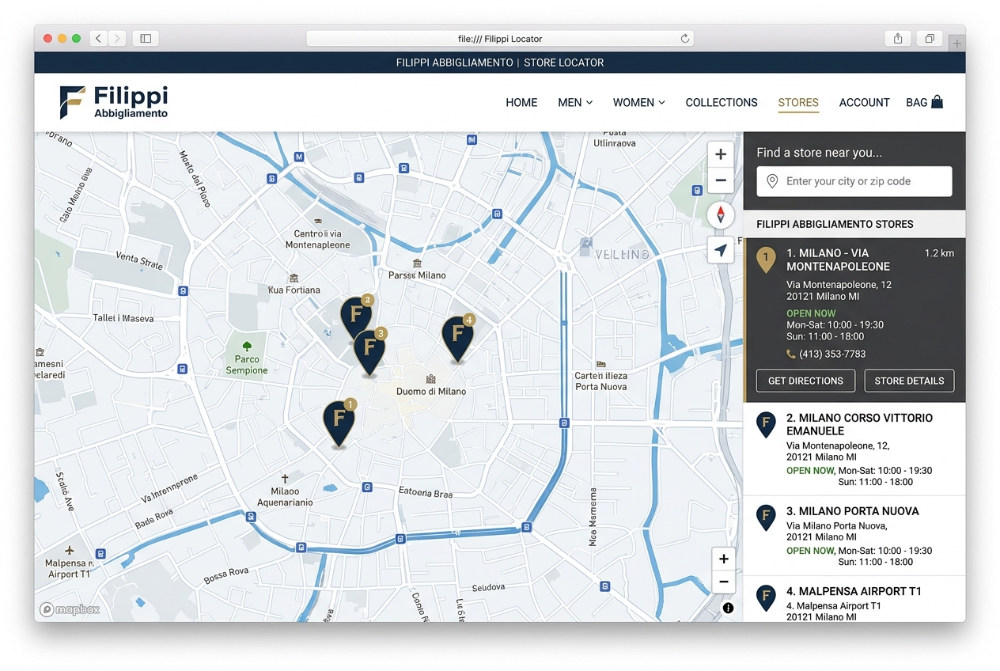Viewport: 1000px width, 671px height.
Task: Click phone number (413) 353-7793
Action: (x=832, y=354)
